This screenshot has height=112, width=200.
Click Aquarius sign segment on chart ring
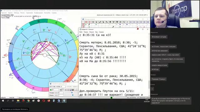(33, 88)
